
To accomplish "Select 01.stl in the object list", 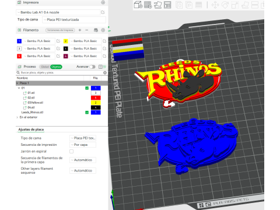I will (31, 93).
